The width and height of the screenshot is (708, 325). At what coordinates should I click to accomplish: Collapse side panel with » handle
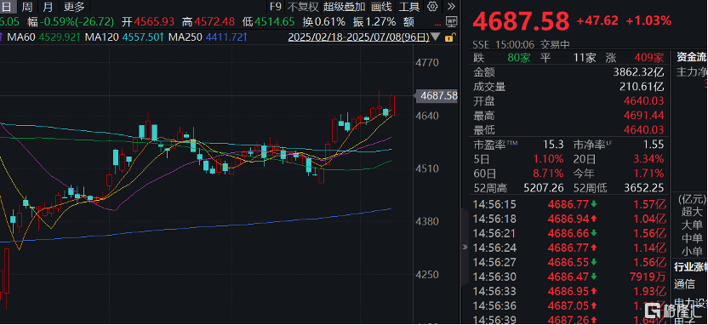click(x=465, y=247)
